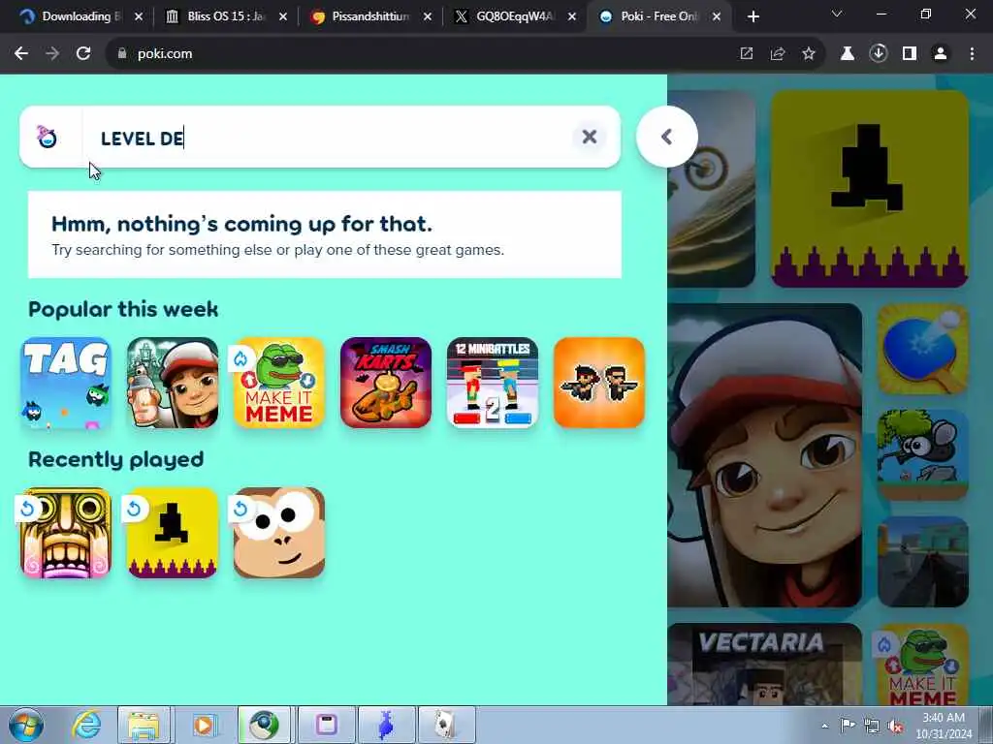Click the Poki wizard logo in search bar
The width and height of the screenshot is (993, 744).
(x=47, y=137)
